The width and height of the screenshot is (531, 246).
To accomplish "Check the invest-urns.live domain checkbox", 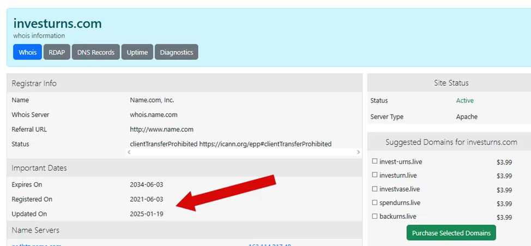I will (375, 161).
